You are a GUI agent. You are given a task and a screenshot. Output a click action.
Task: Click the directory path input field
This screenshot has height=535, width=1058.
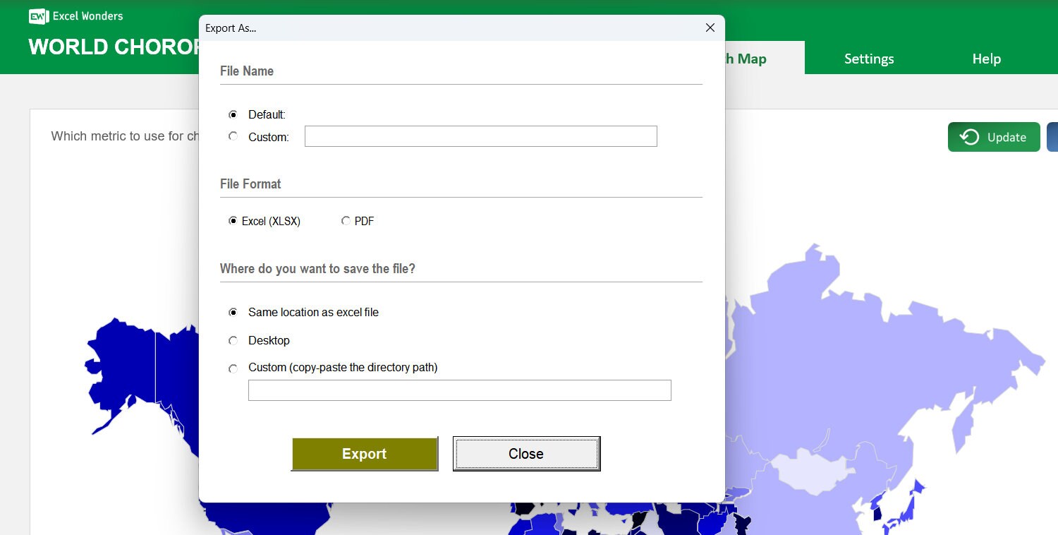459,390
